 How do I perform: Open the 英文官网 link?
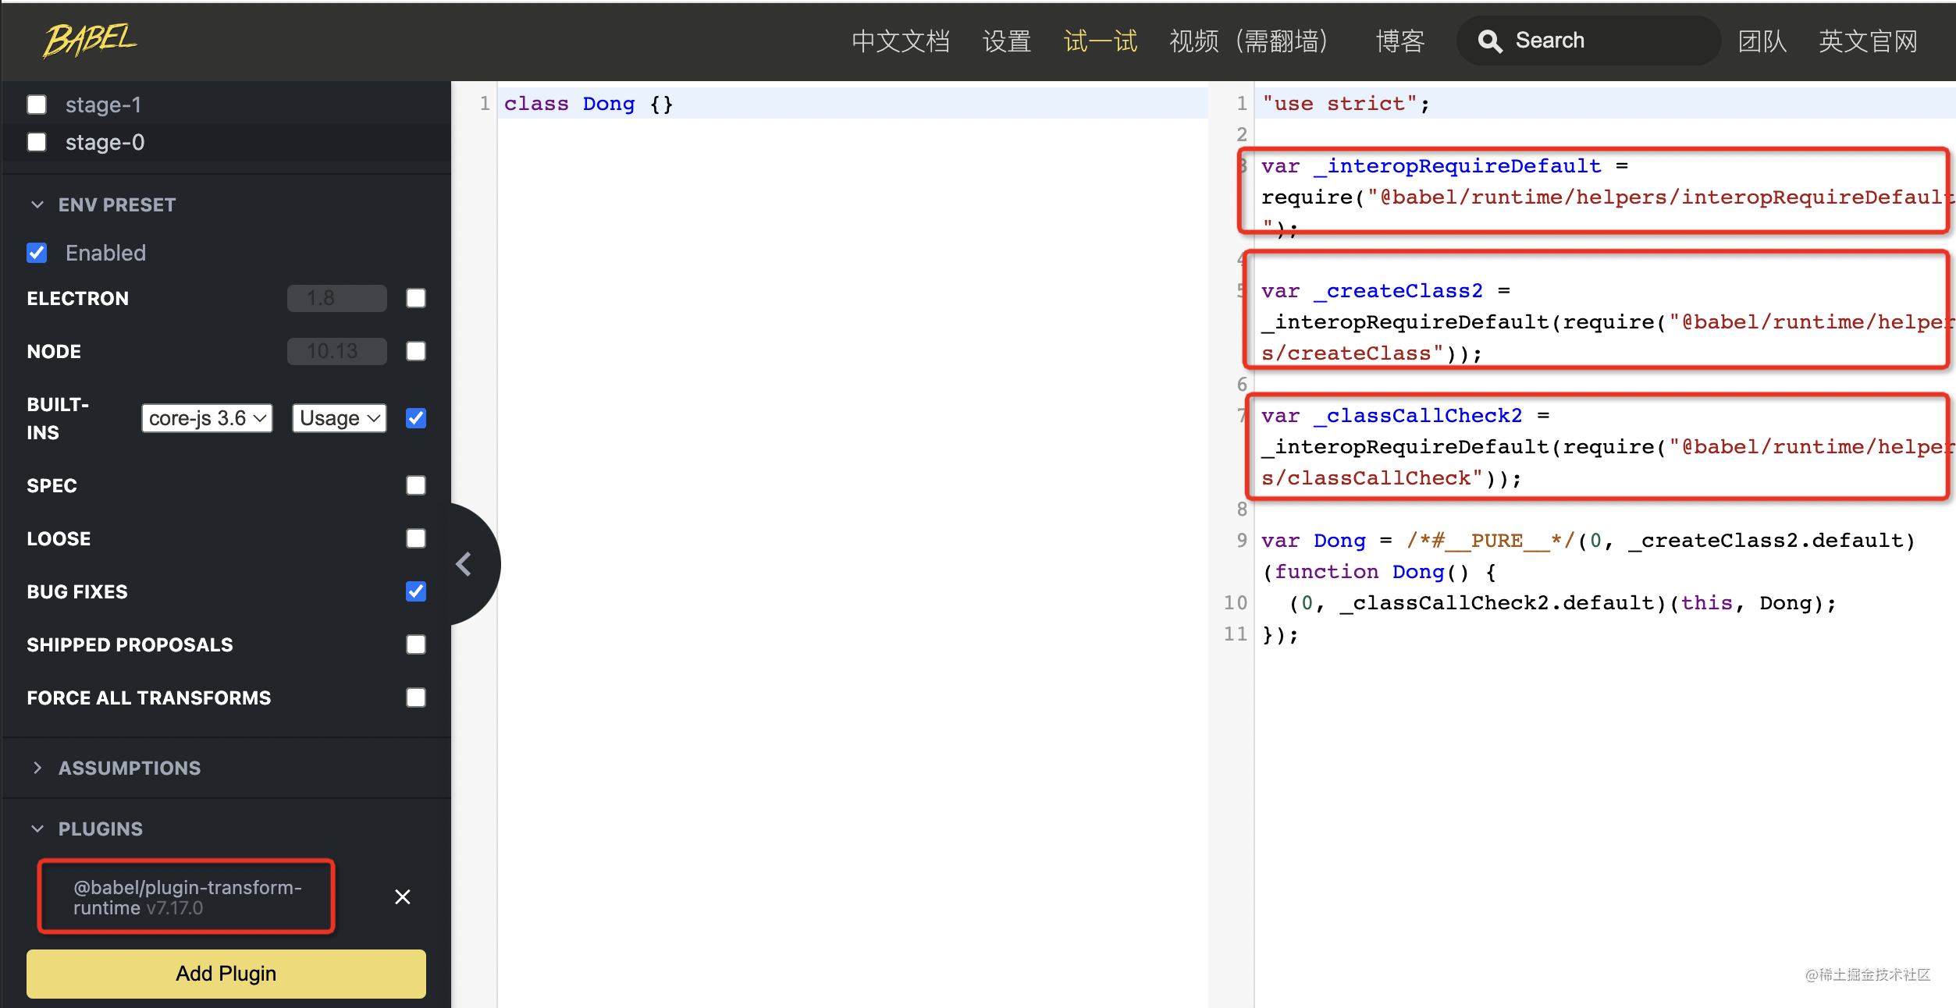pos(1867,41)
